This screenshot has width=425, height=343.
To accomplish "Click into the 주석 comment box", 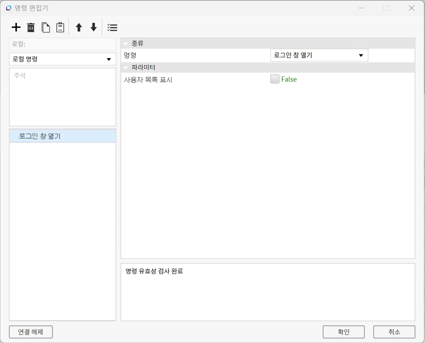I will [62, 97].
